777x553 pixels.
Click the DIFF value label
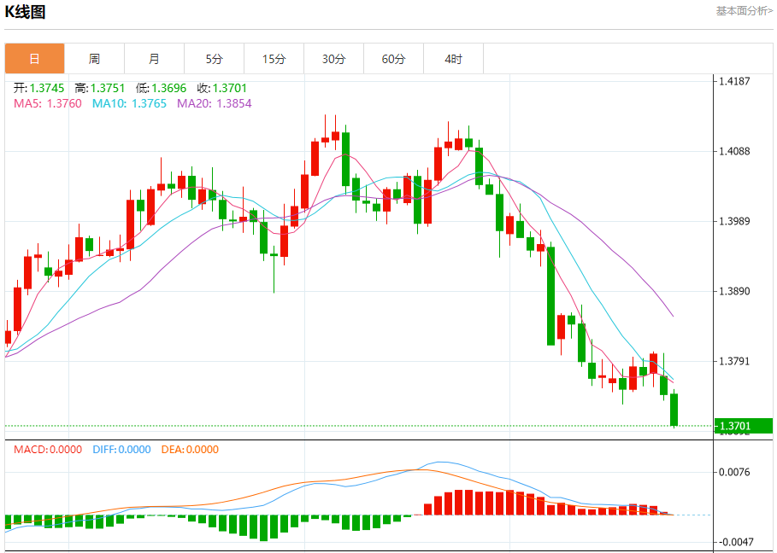[120, 450]
